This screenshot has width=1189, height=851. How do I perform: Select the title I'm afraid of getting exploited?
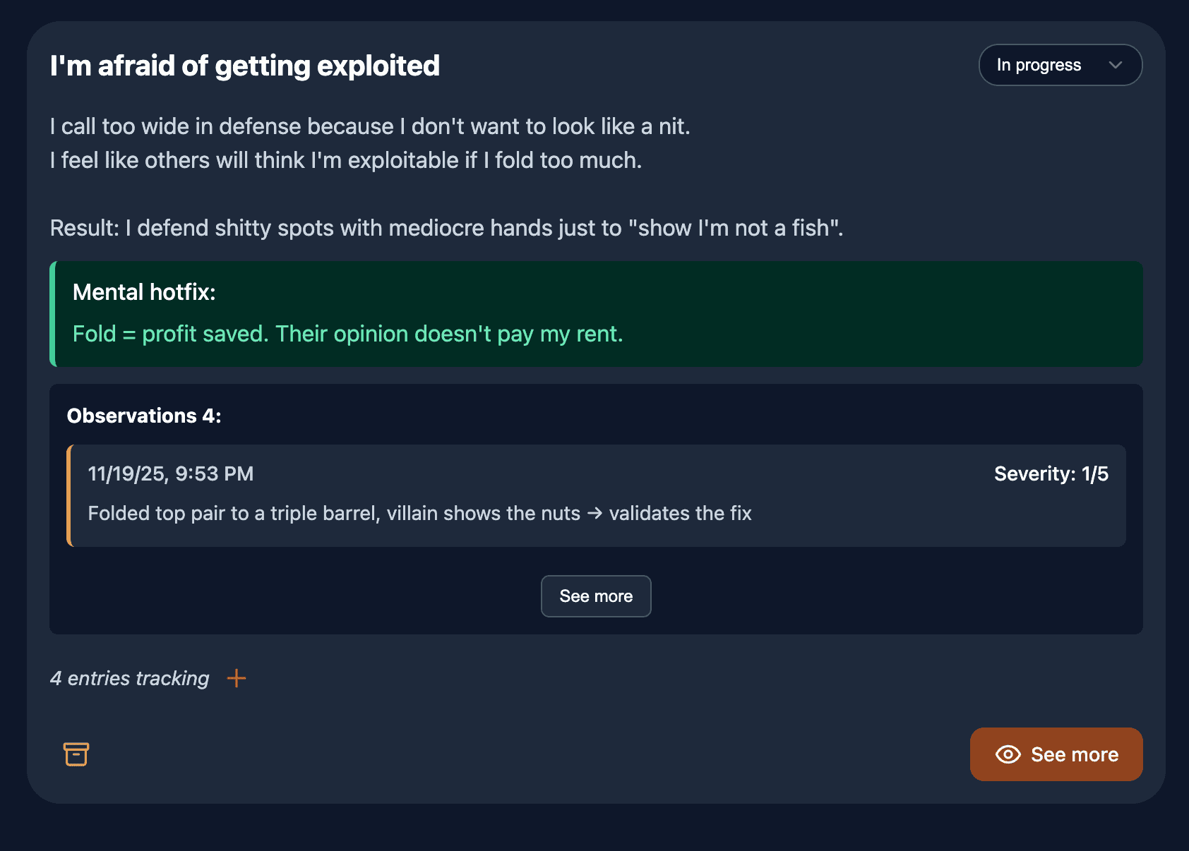pyautogui.click(x=244, y=65)
